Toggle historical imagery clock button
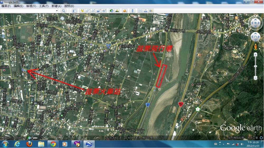The width and height of the screenshot is (264, 148). pyautogui.click(x=111, y=11)
